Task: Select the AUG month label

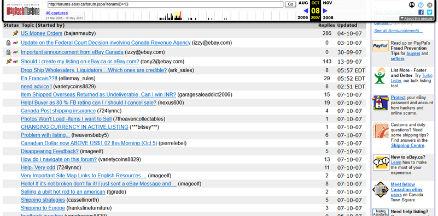Action: (303, 3)
